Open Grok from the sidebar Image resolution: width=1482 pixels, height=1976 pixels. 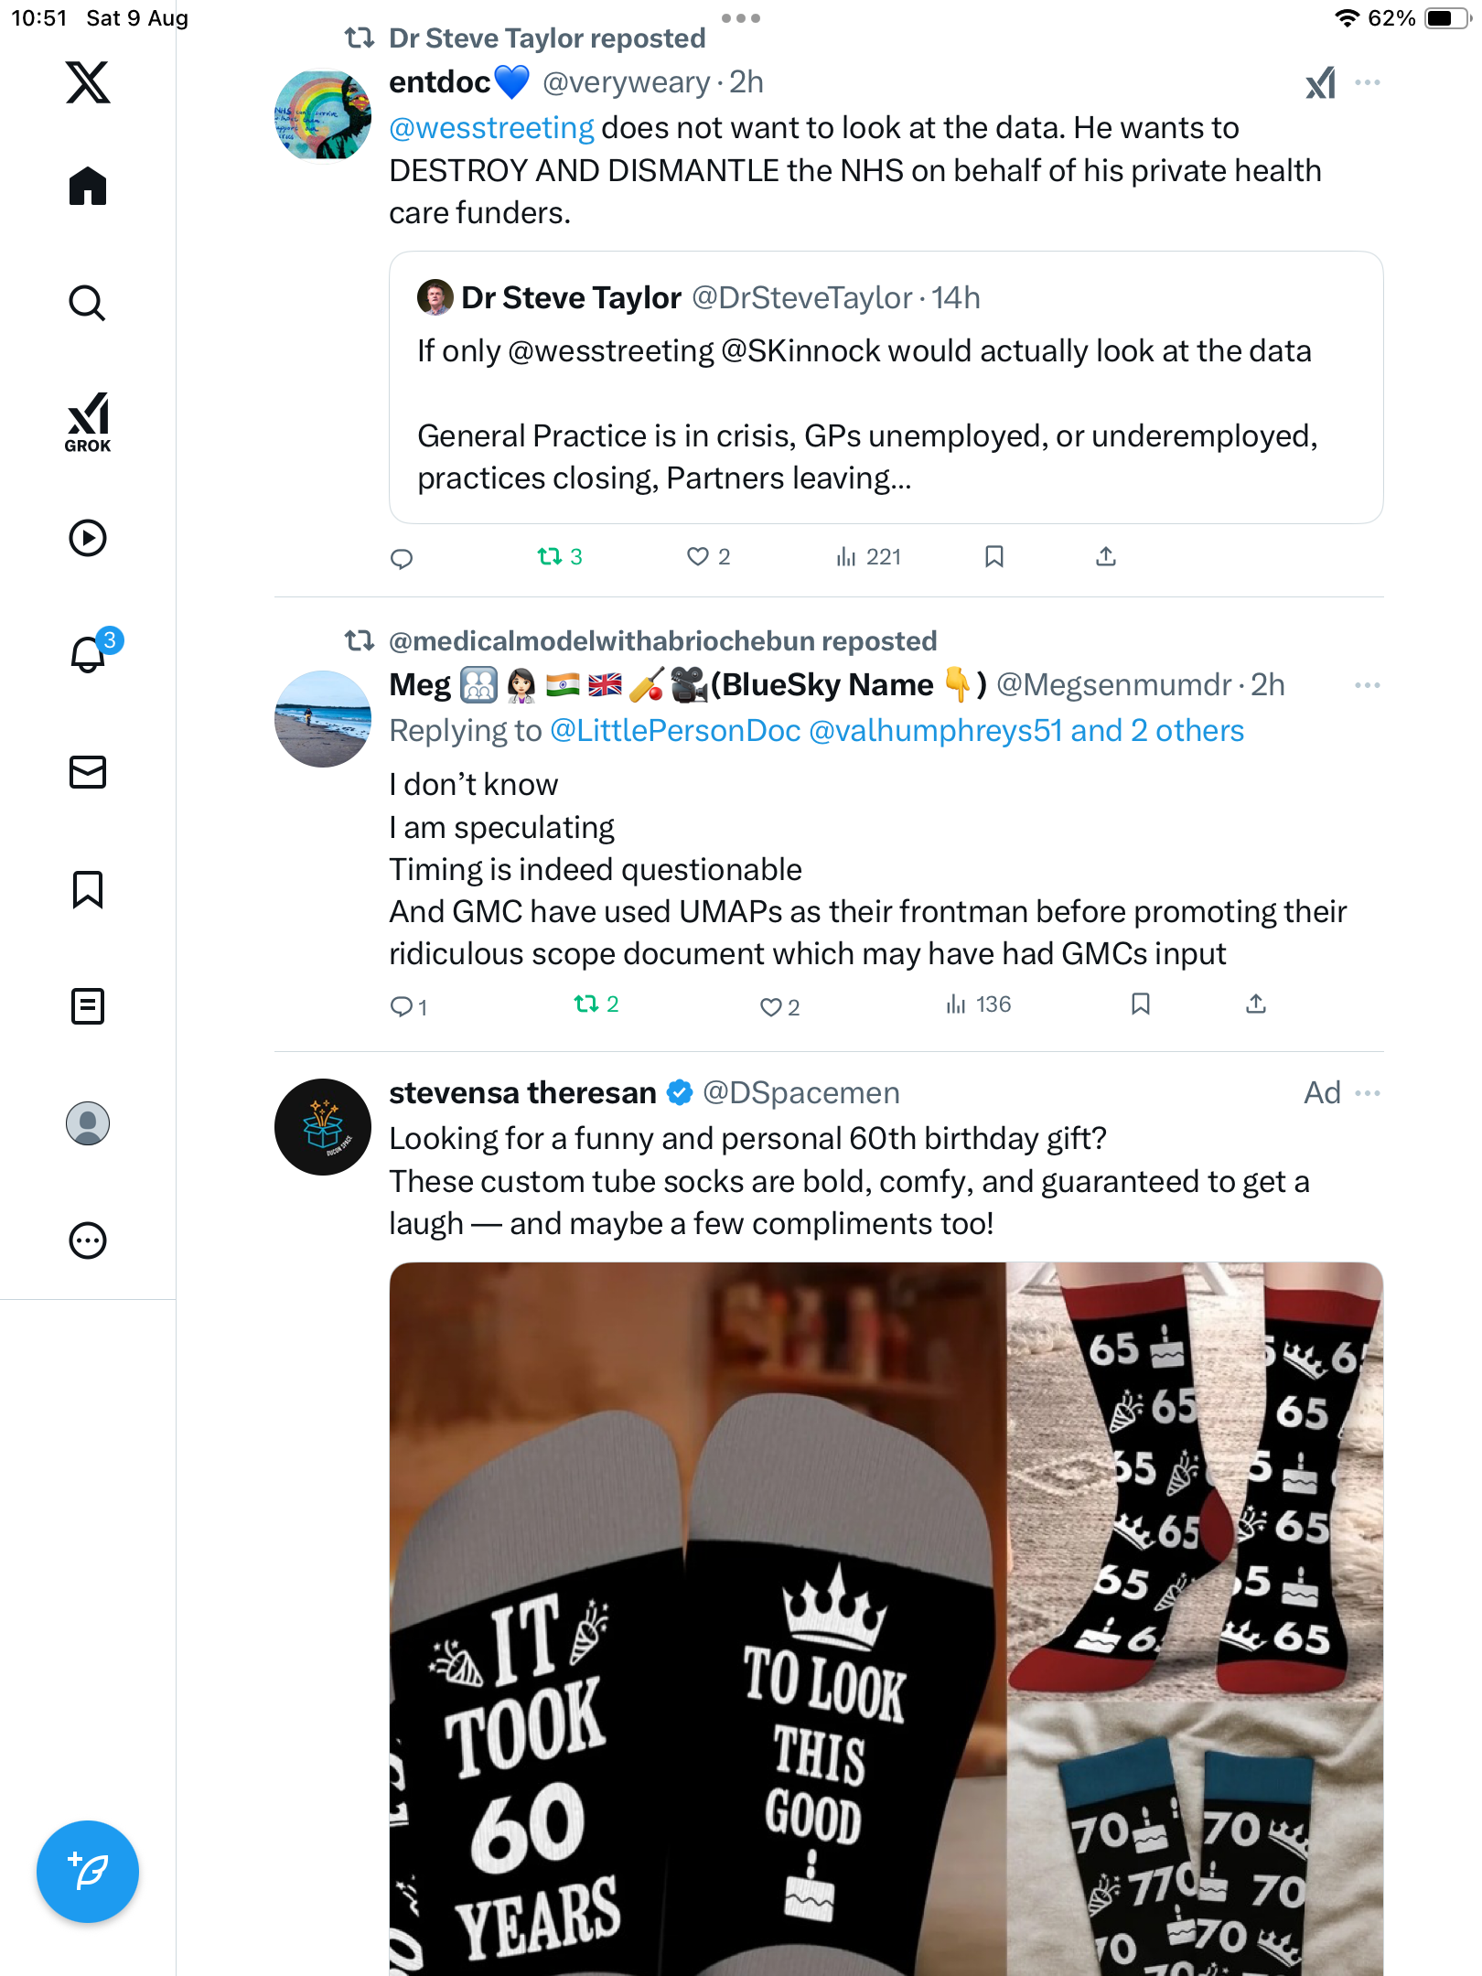(x=88, y=422)
